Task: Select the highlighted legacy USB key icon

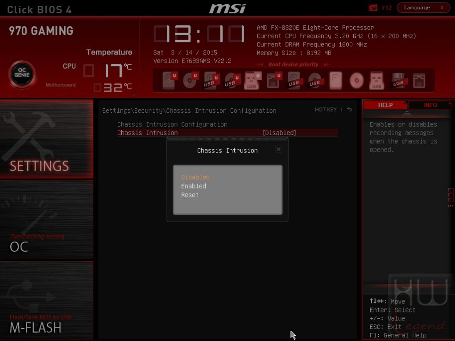Action: [377, 80]
